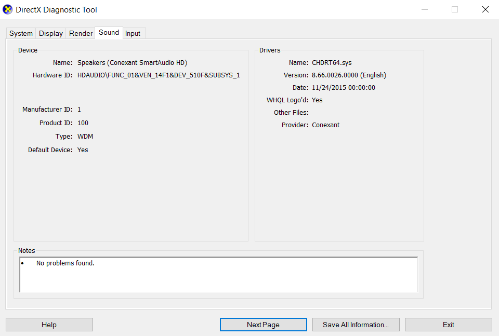
Task: Minimize the DirectX Diagnostic Tool window
Action: click(x=425, y=9)
